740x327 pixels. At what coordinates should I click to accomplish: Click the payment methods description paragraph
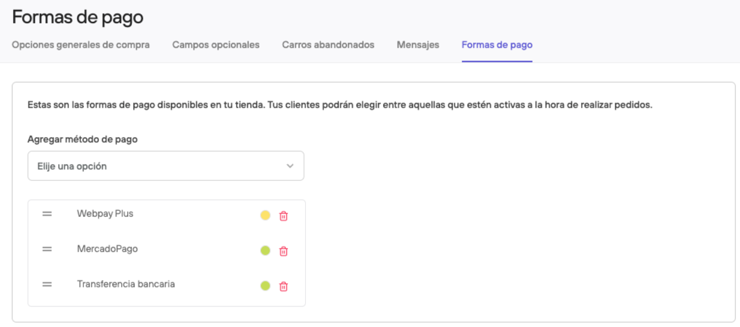[x=340, y=105]
